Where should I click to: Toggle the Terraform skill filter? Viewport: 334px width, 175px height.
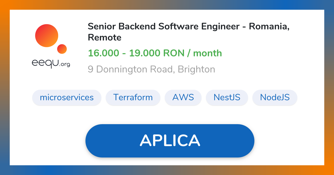[x=133, y=97]
